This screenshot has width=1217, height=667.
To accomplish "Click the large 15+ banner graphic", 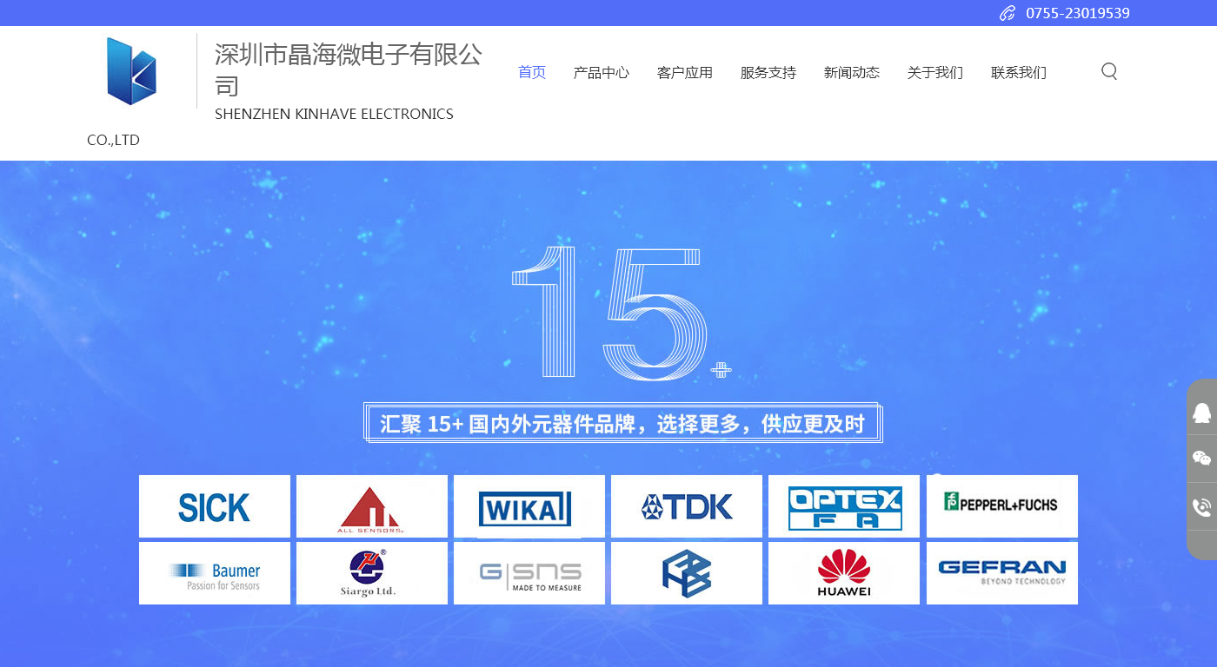I will click(x=622, y=314).
